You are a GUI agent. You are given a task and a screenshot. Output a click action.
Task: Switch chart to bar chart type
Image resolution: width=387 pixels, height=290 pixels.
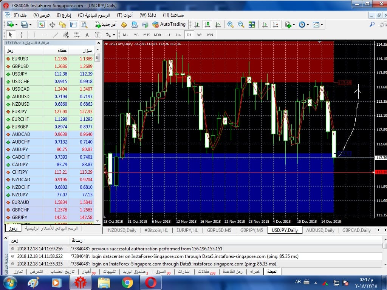(197, 25)
